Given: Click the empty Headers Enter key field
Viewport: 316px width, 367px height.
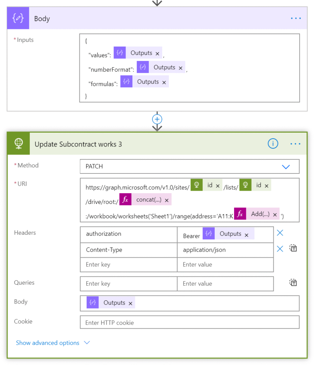Looking at the screenshot, I should coord(128,265).
